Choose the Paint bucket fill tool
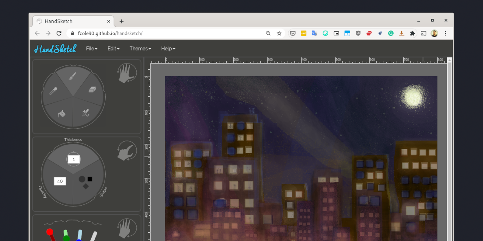 click(x=61, y=114)
